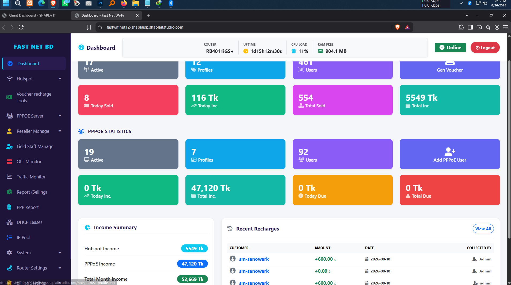Click the Bluetooth icon in system tray
The image size is (511, 285).
pos(470,3)
